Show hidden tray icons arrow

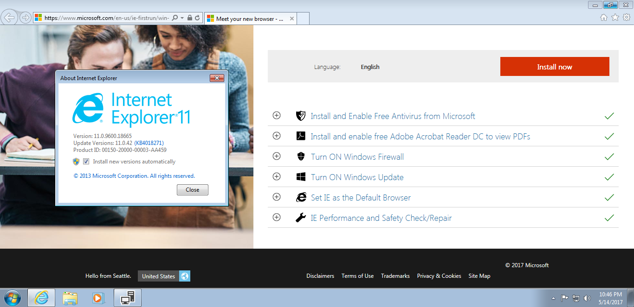[553, 298]
